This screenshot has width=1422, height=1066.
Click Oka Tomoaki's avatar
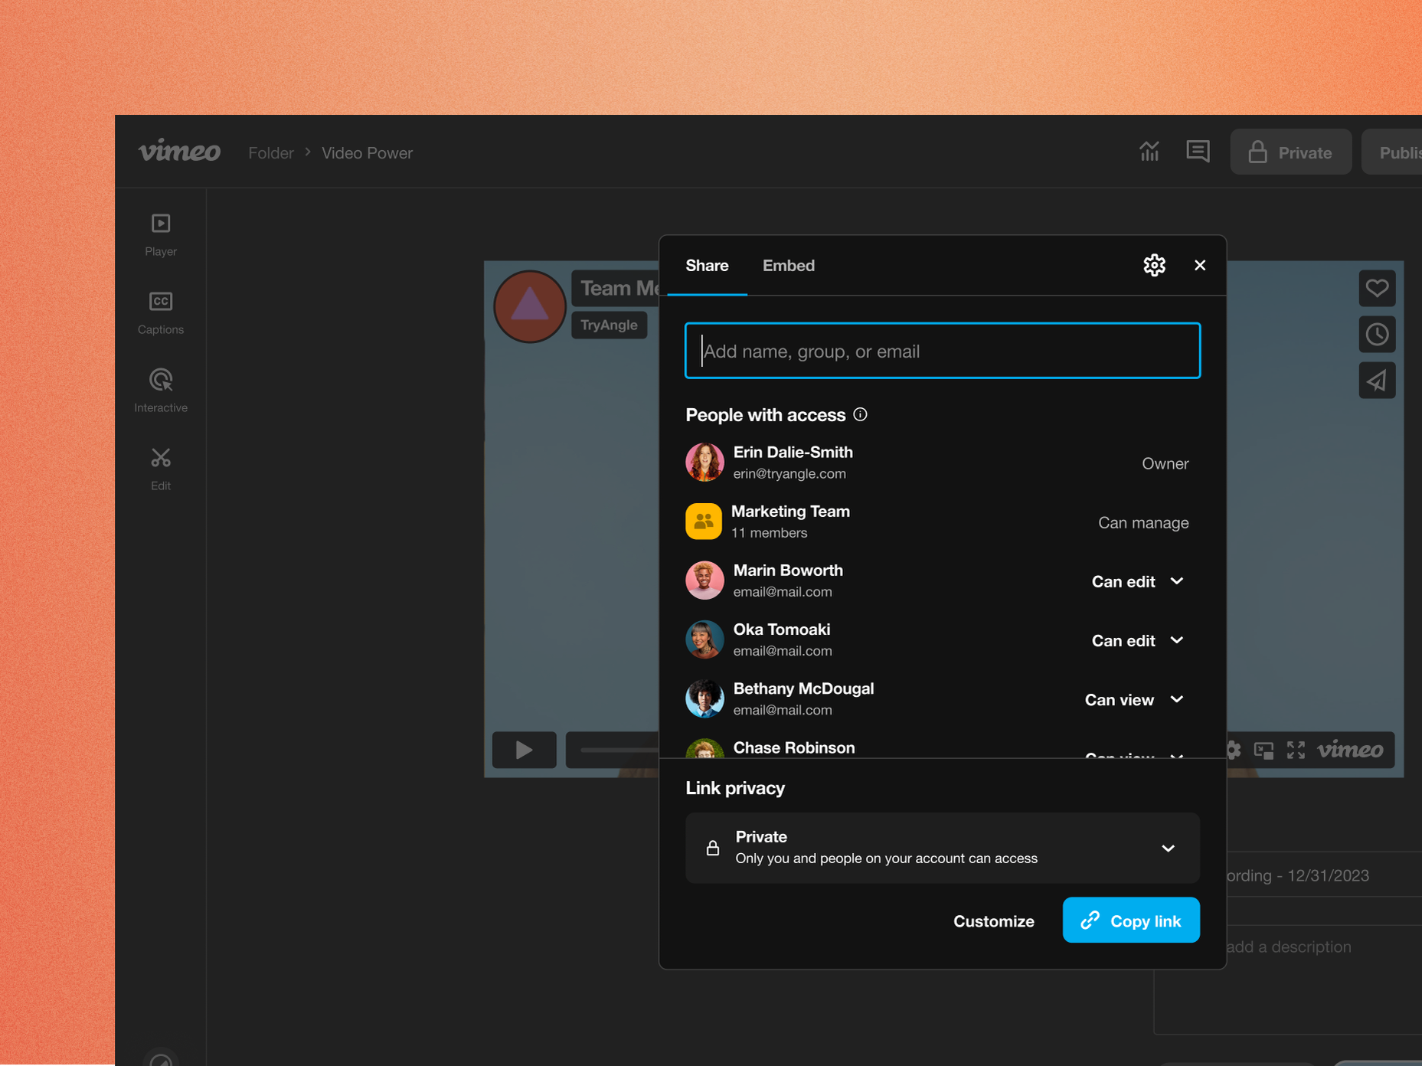tap(704, 639)
